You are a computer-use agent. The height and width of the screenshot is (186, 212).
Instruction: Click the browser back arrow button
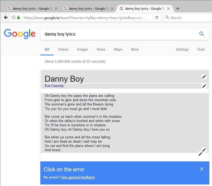(6, 17)
